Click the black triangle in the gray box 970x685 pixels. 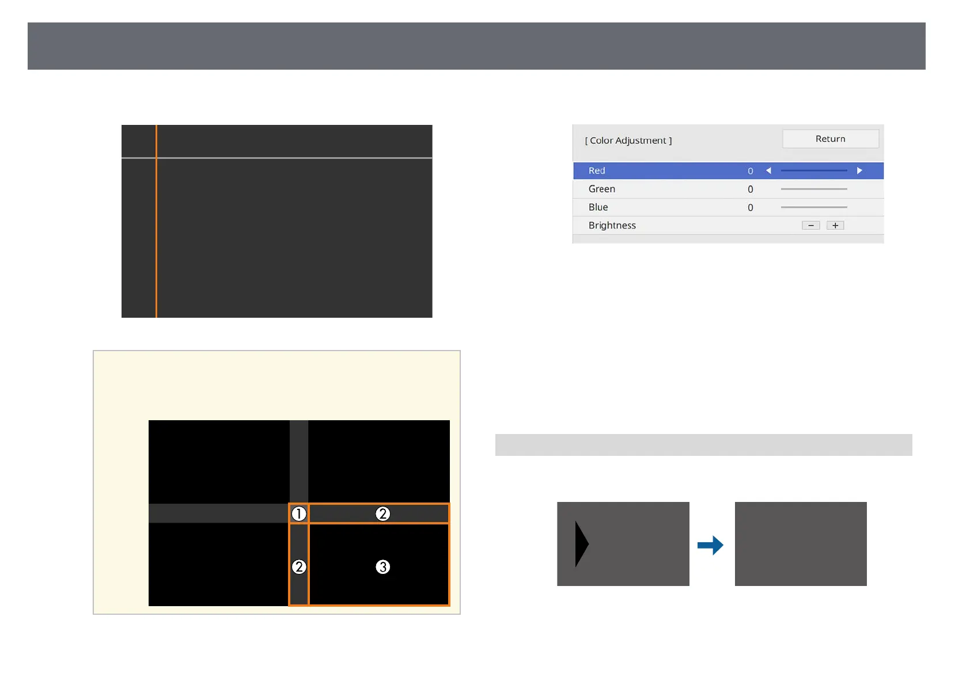pos(581,544)
